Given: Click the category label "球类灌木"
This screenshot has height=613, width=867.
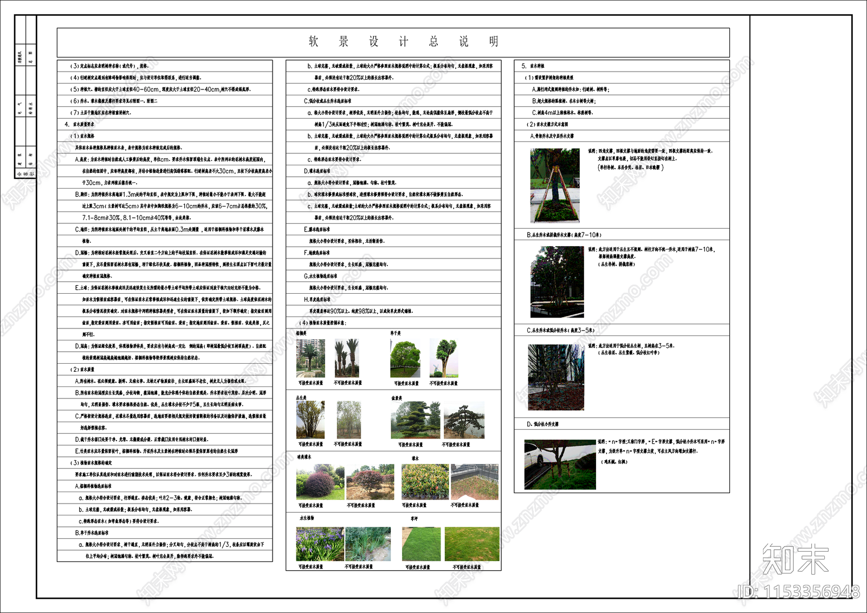Looking at the screenshot, I should pyautogui.click(x=304, y=457).
